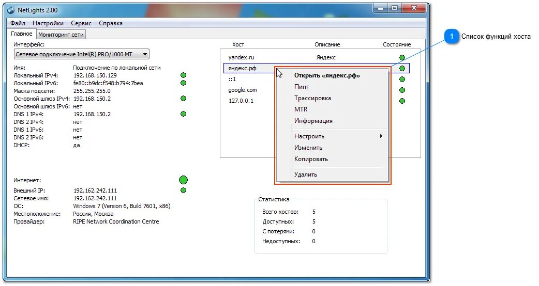539x286 pixels.
Task: Choose MTR in the context menu
Action: click(x=301, y=109)
